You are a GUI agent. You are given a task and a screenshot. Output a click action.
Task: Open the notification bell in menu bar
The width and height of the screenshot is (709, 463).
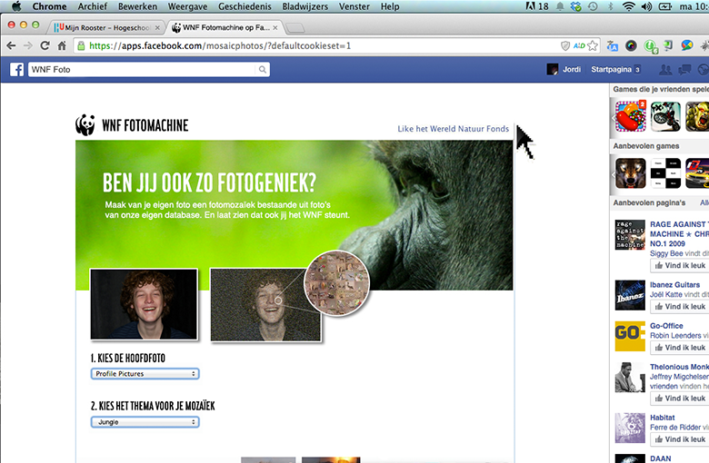tap(560, 6)
